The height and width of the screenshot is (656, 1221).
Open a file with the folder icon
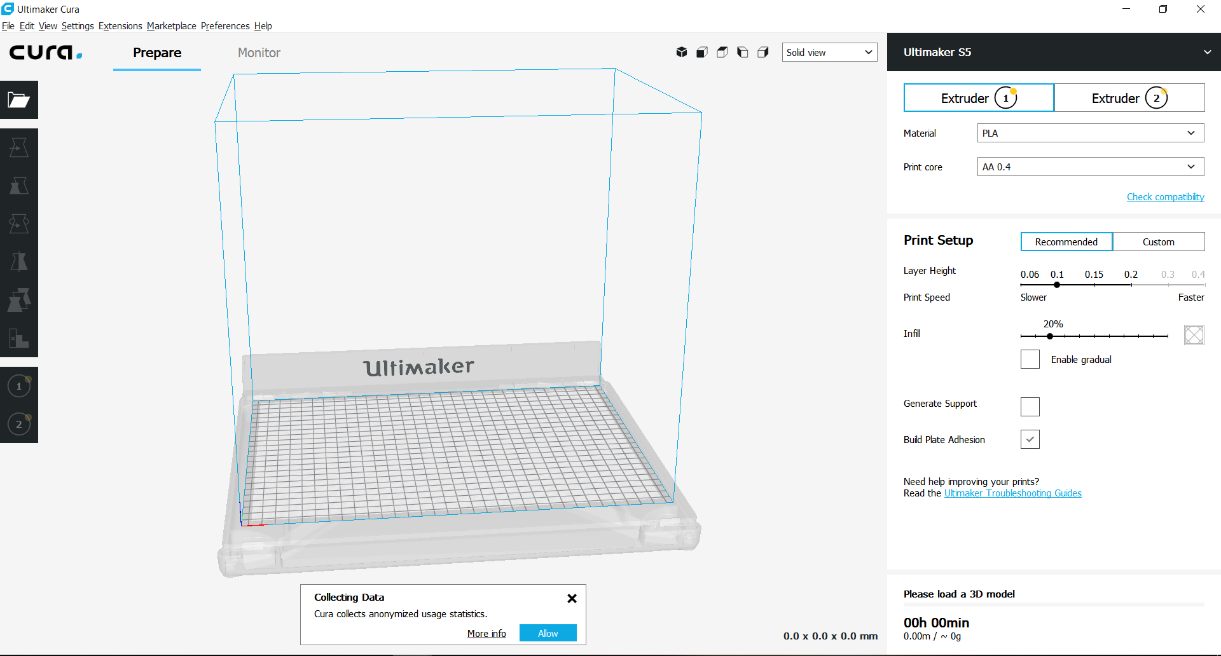pos(19,100)
